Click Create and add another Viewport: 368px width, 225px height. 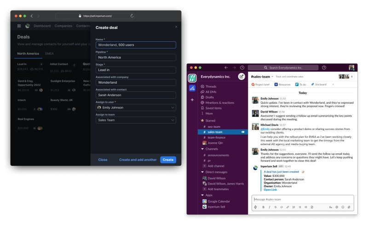[x=138, y=160]
